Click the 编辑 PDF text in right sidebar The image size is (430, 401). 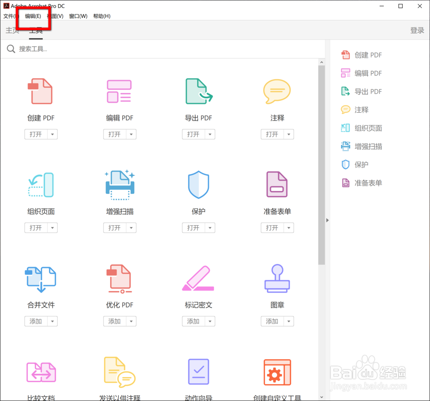pyautogui.click(x=368, y=73)
